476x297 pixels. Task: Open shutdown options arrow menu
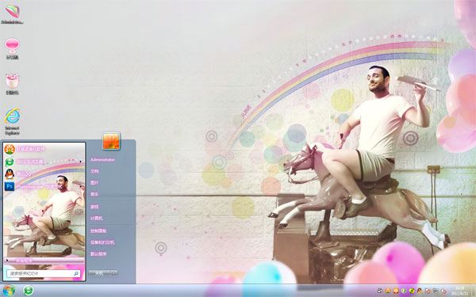114,273
